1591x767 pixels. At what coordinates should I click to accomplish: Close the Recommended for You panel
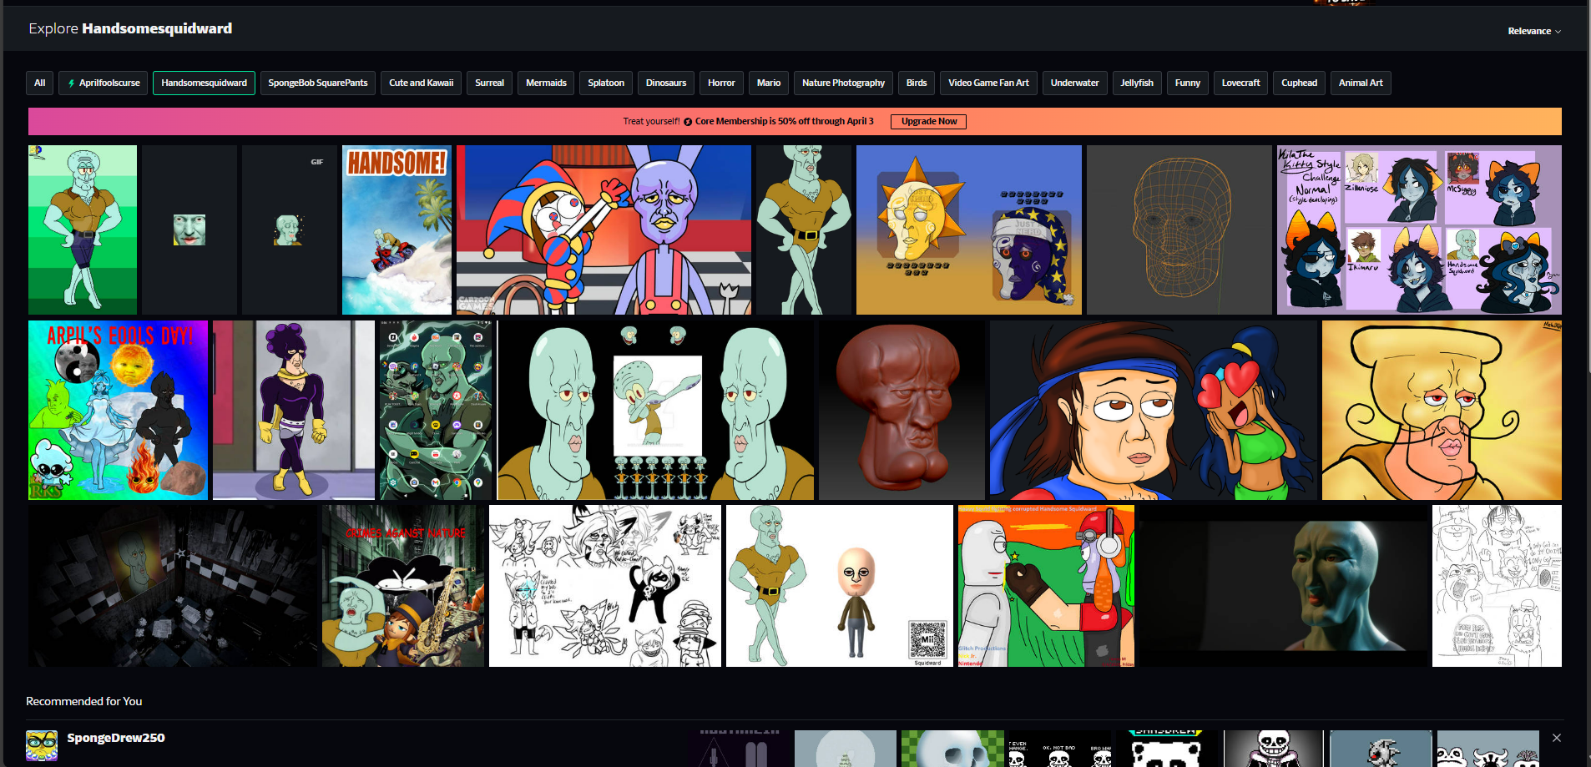tap(1556, 738)
